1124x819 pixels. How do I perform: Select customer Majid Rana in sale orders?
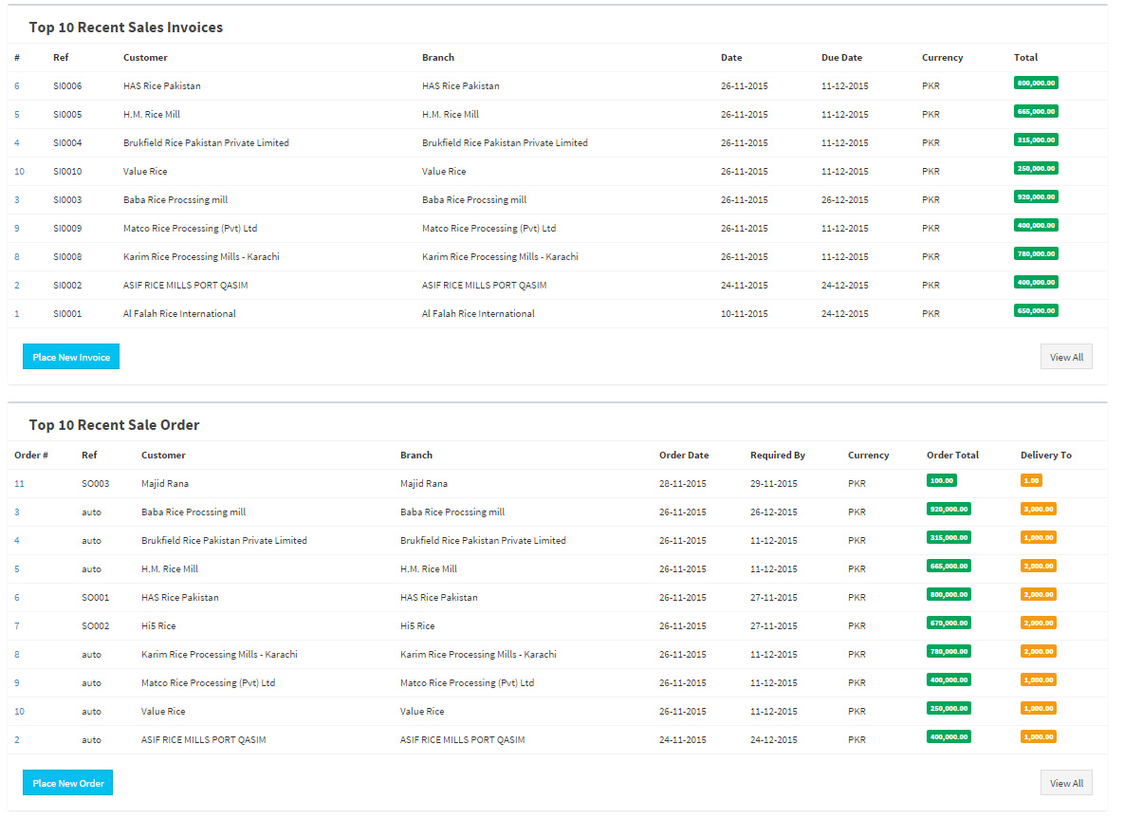[165, 483]
